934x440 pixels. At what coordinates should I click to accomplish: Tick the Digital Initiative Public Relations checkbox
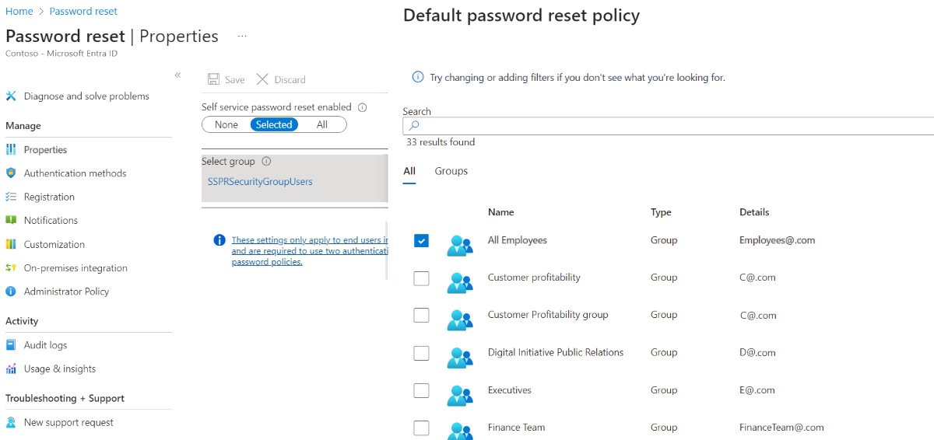coord(421,353)
